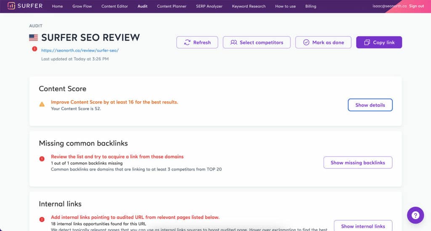Image resolution: width=431 pixels, height=231 pixels.
Task: Click the Surfer logo icon
Action: point(11,6)
